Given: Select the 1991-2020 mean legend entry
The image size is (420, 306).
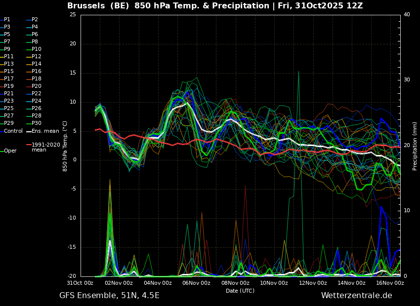Looking at the screenshot, I should [x=43, y=147].
